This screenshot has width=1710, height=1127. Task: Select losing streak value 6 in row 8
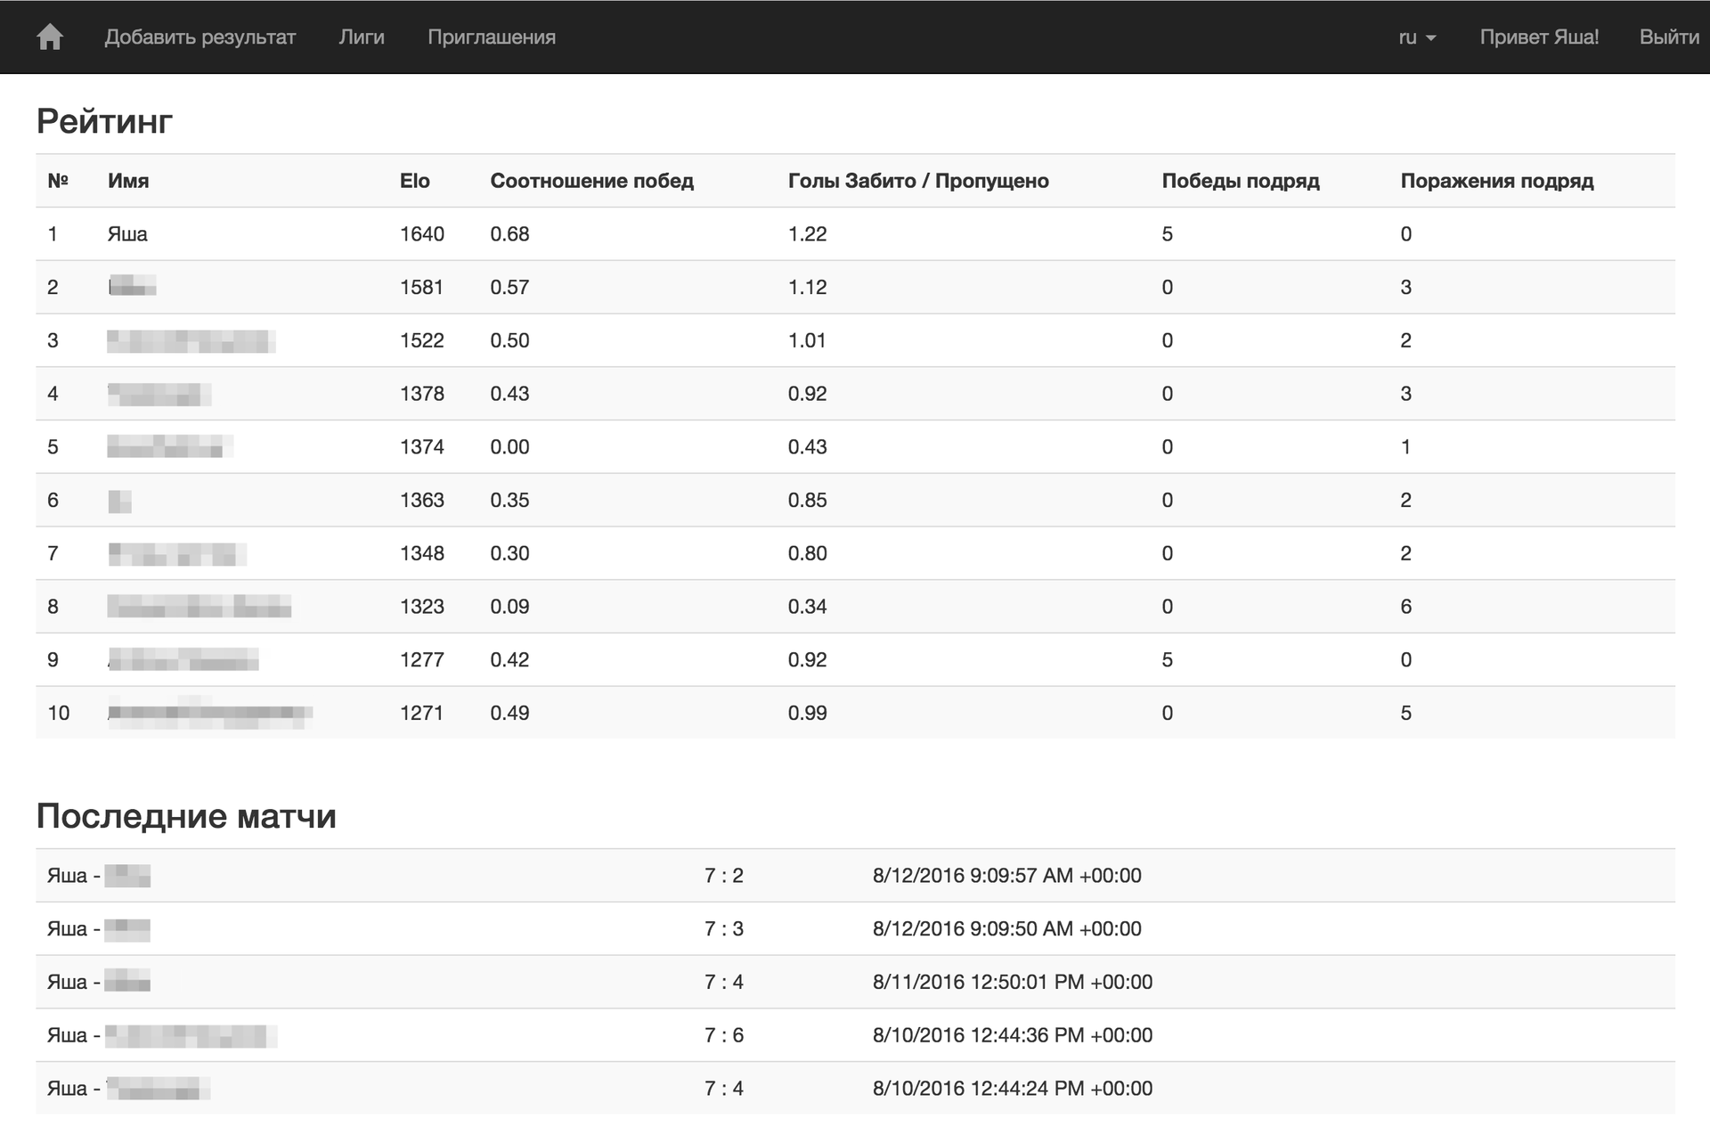pyautogui.click(x=1406, y=607)
